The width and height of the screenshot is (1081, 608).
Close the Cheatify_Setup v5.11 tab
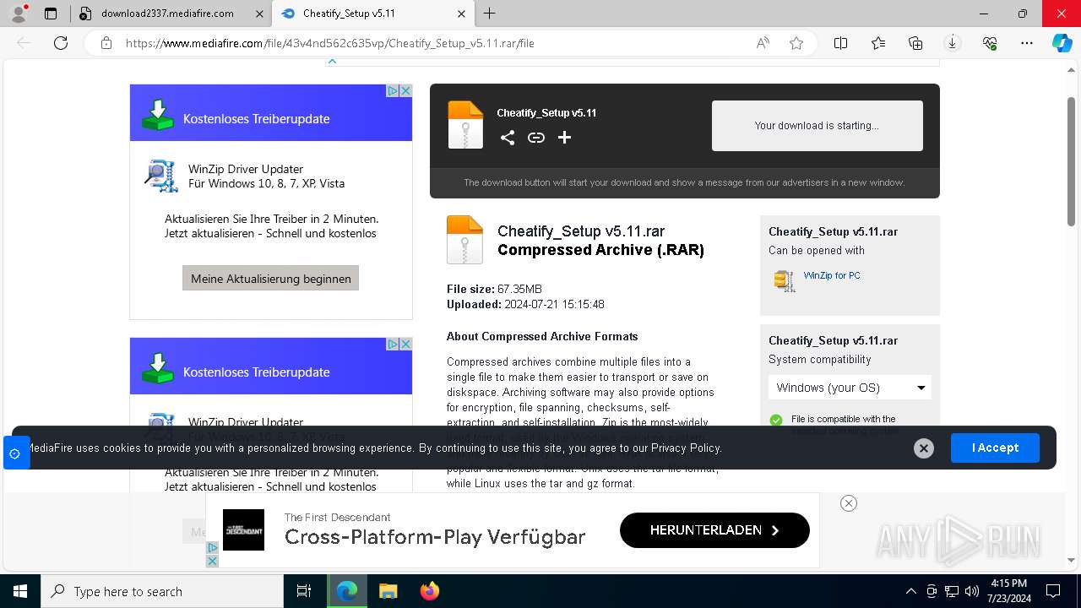[x=461, y=14]
